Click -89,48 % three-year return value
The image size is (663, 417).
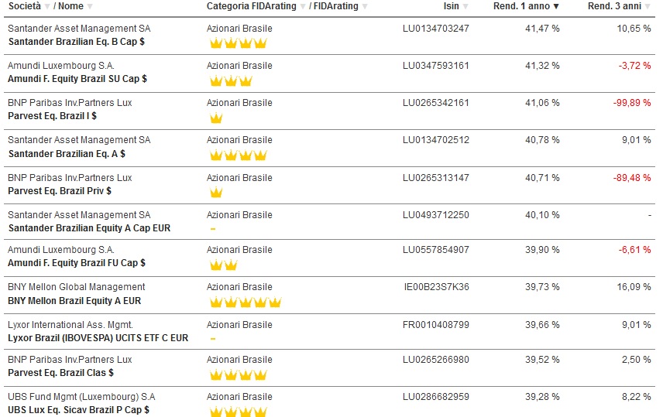[632, 178]
